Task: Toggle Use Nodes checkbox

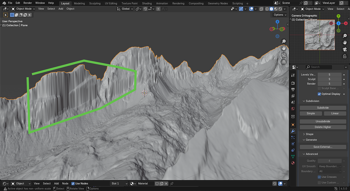Action: pyautogui.click(x=73, y=183)
